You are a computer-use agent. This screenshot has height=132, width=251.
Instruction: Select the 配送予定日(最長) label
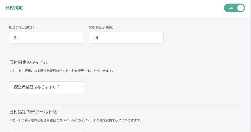101,27
